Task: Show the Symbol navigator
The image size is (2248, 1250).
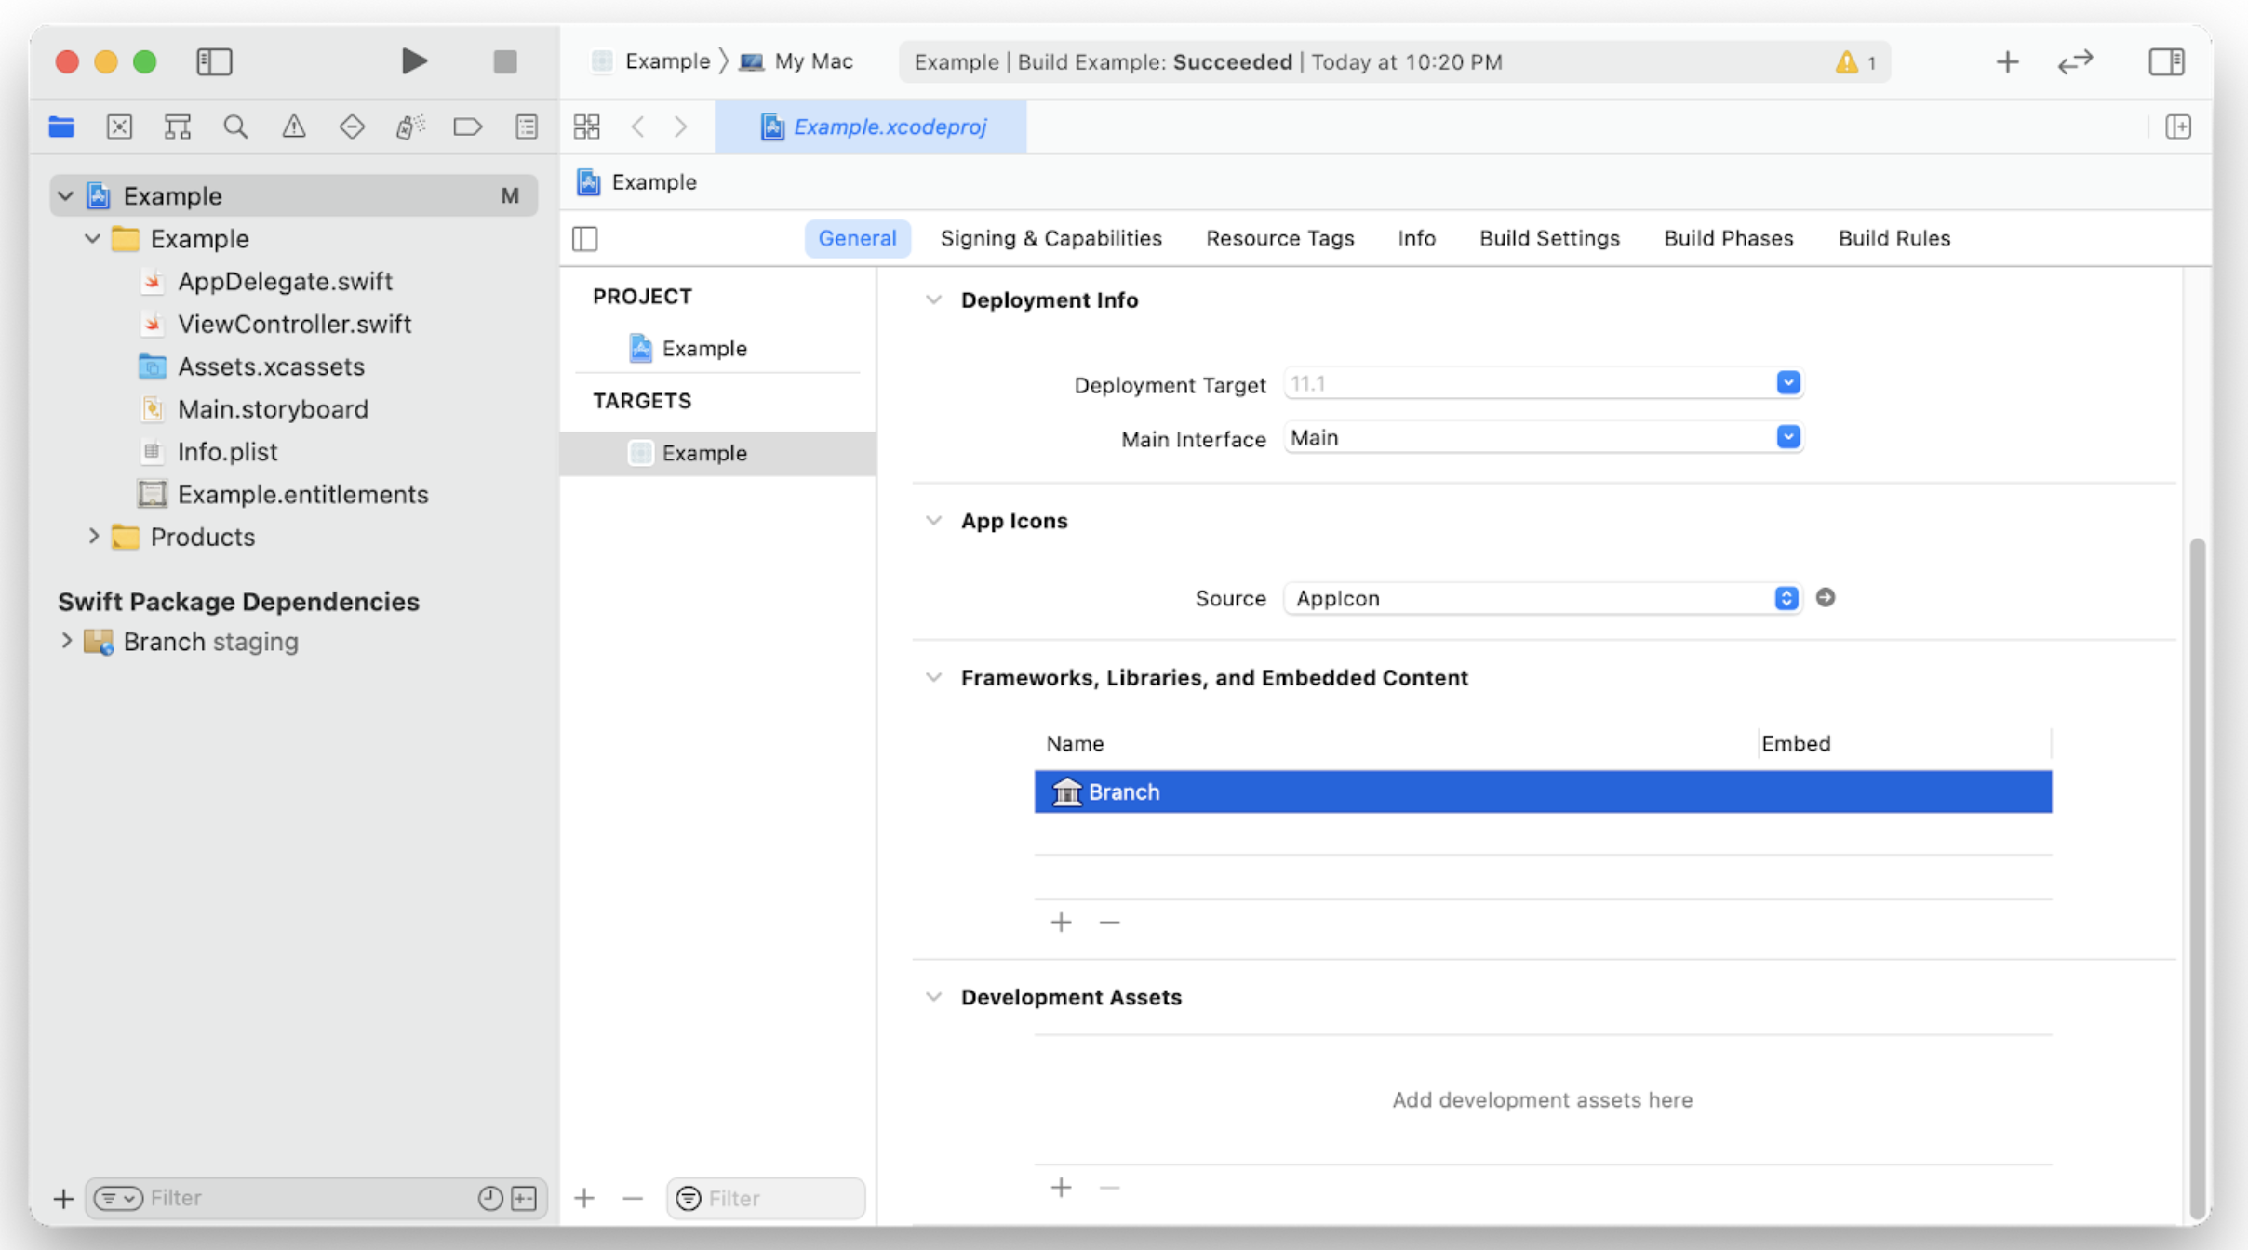Action: coord(177,126)
